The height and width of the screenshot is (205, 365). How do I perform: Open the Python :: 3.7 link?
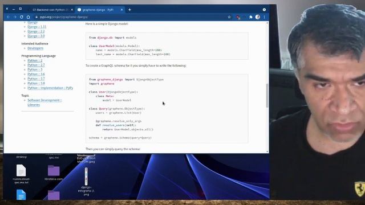[x=36, y=79]
